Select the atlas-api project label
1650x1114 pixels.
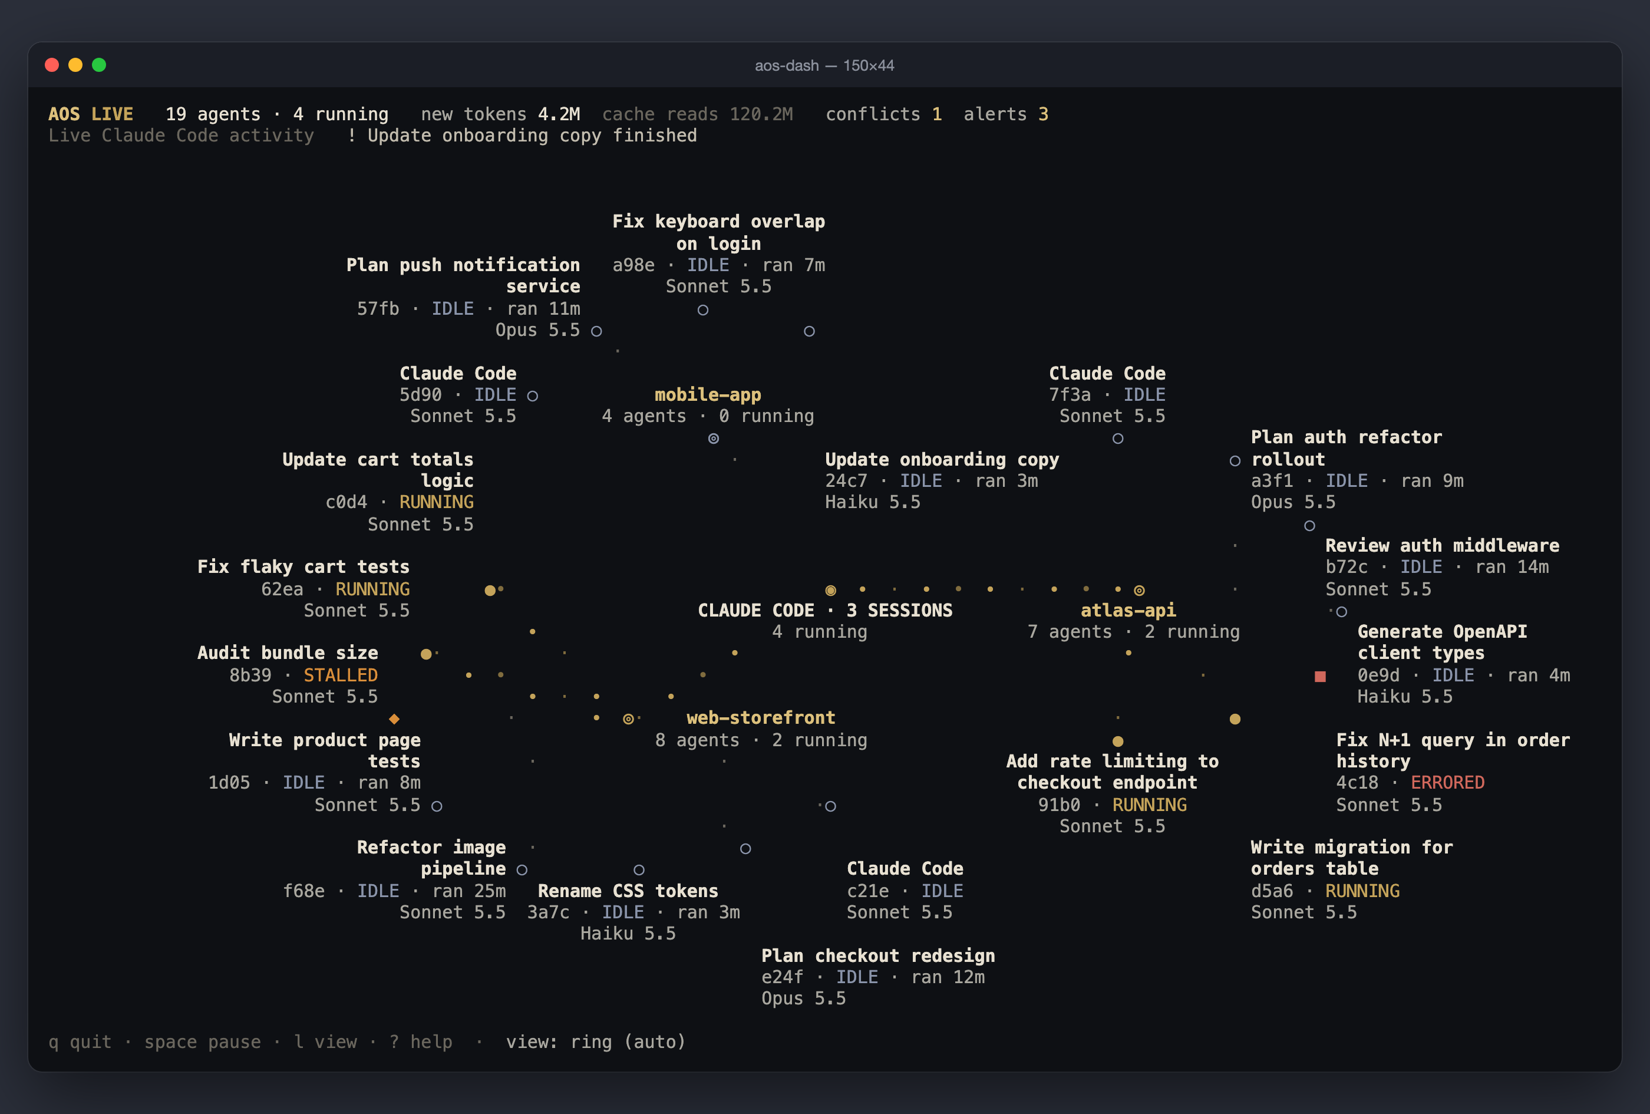pos(1128,610)
